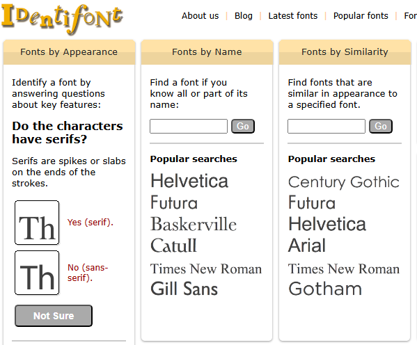417x345 pixels.
Task: Click Go next to the name search
Action: pyautogui.click(x=243, y=127)
